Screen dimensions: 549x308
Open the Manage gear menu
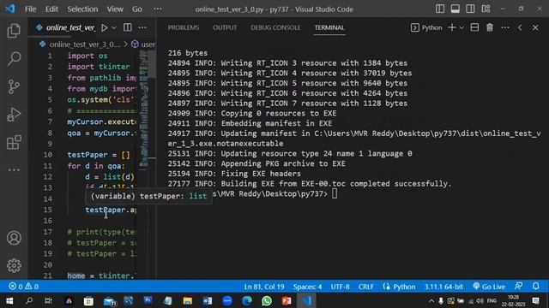pos(14,265)
